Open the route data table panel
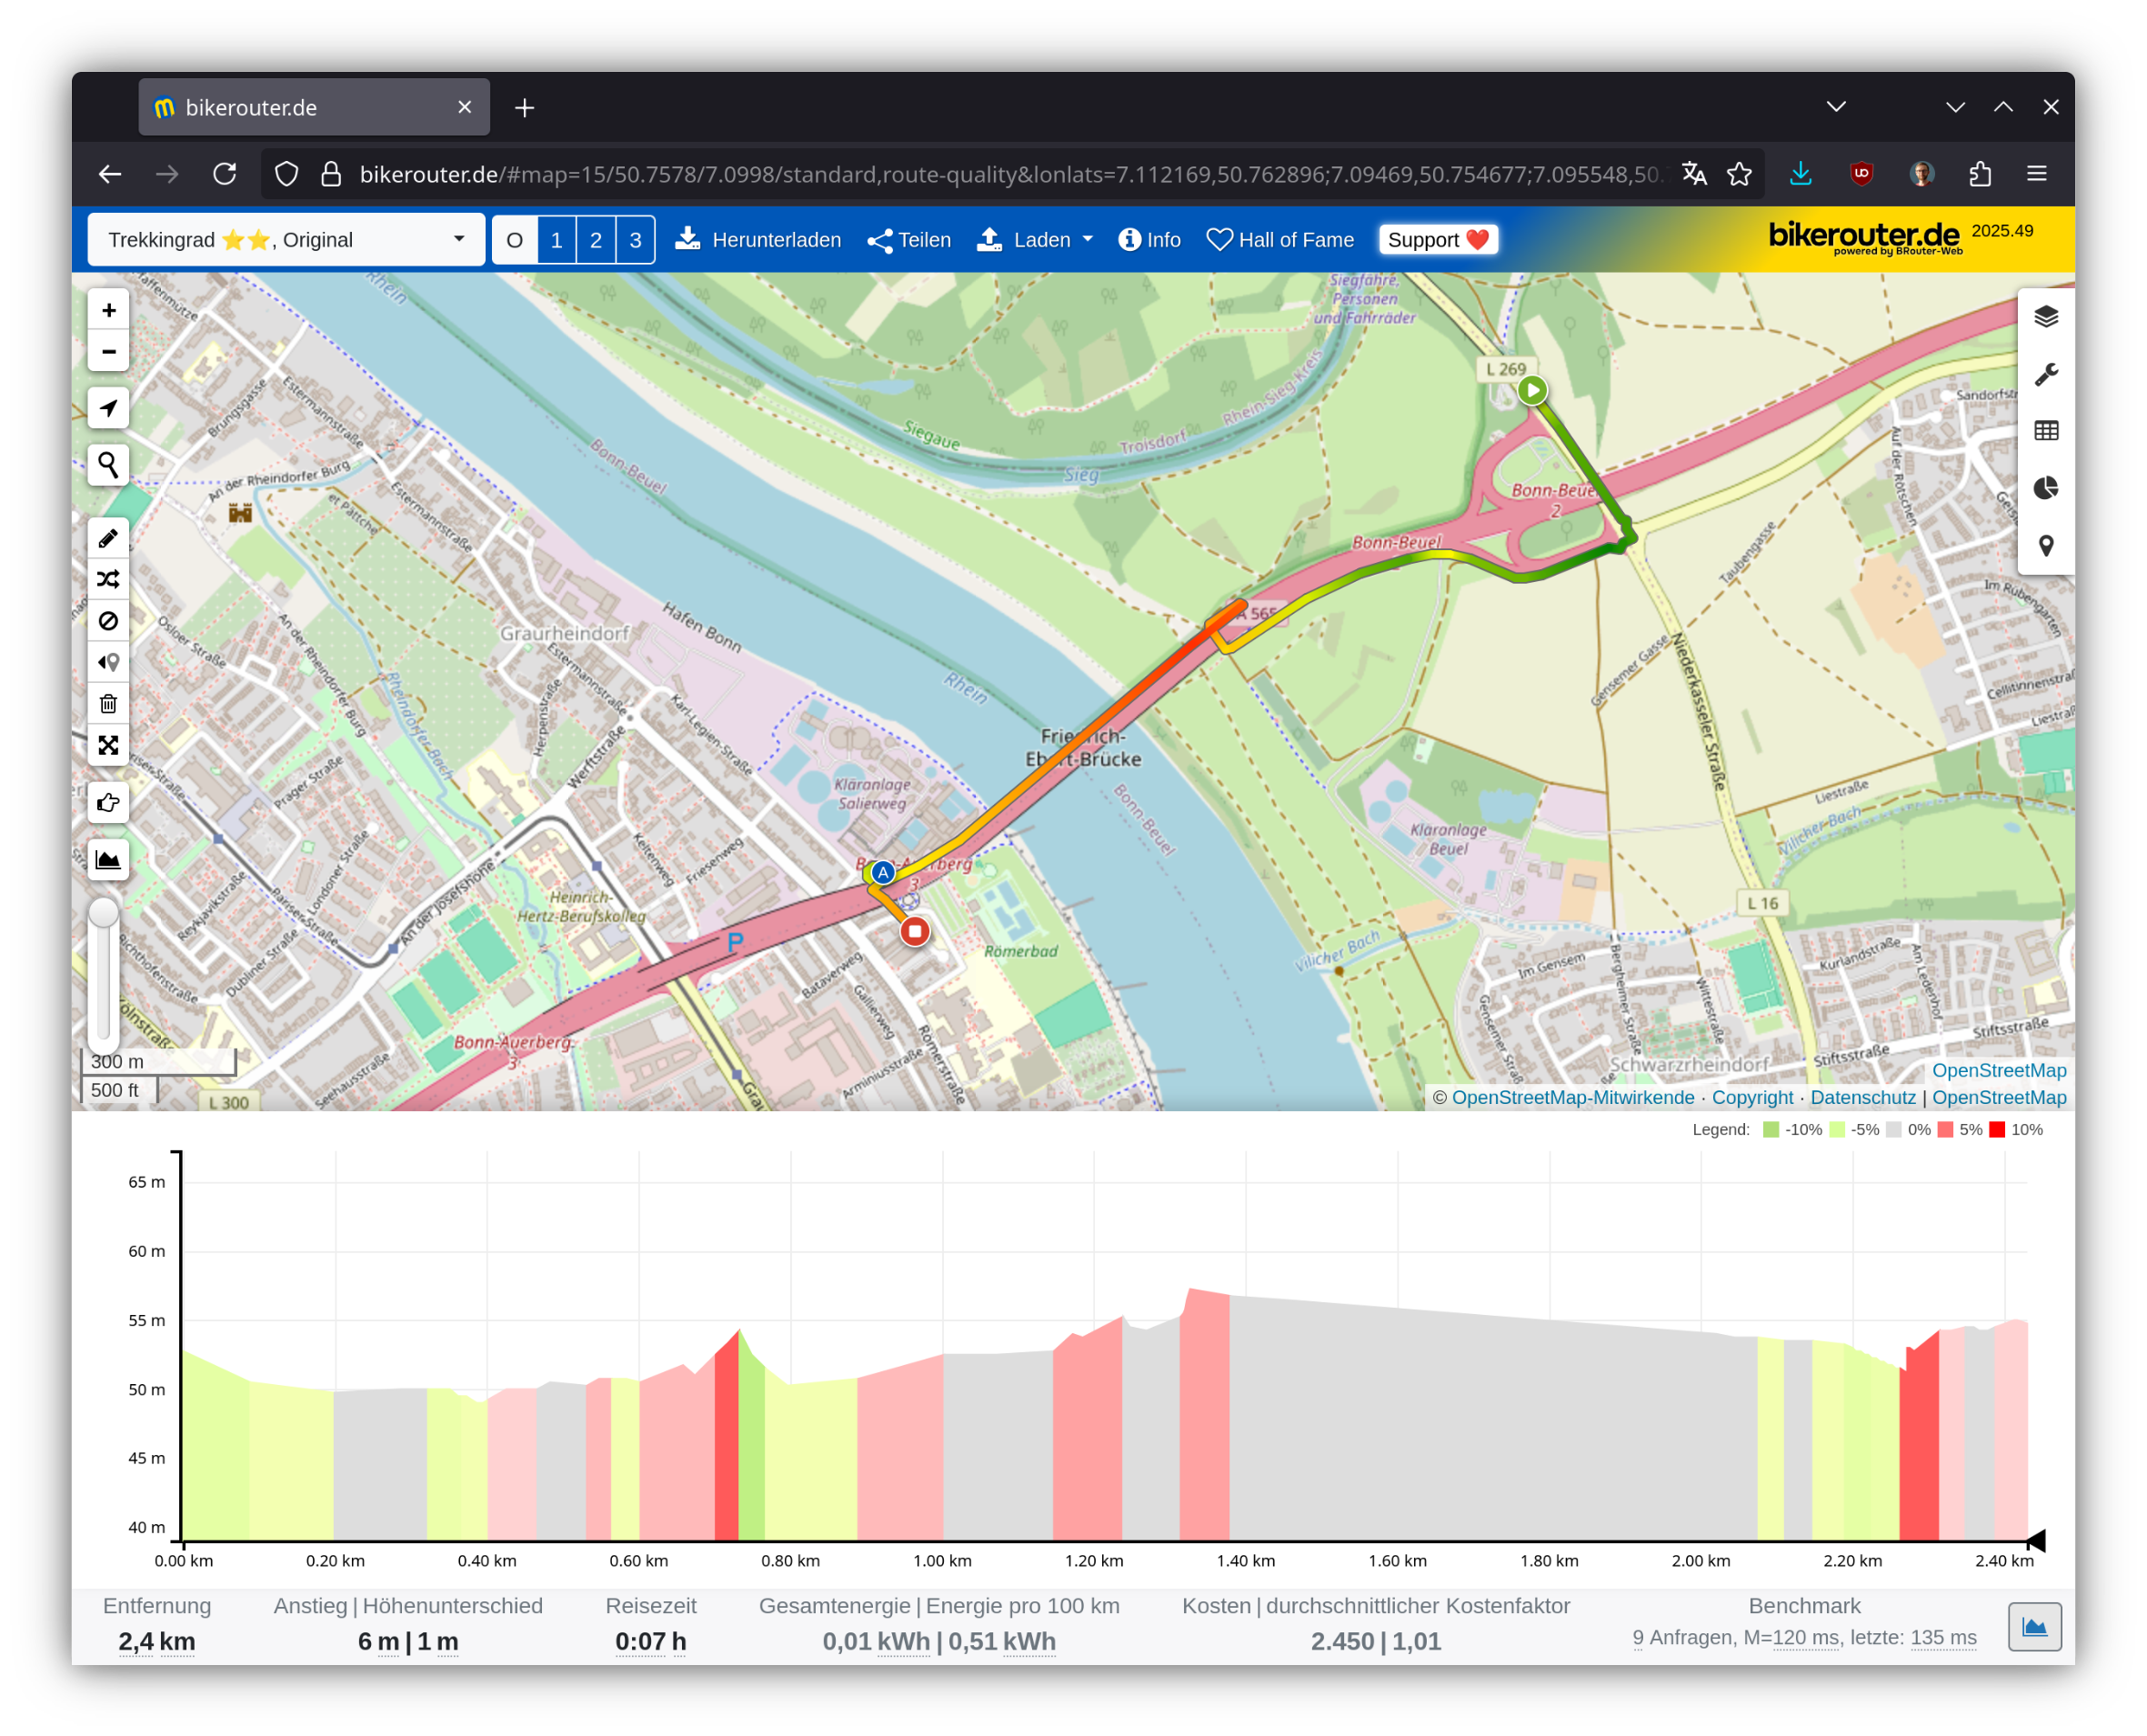Viewport: 2147px width, 1736px height. 2046,431
